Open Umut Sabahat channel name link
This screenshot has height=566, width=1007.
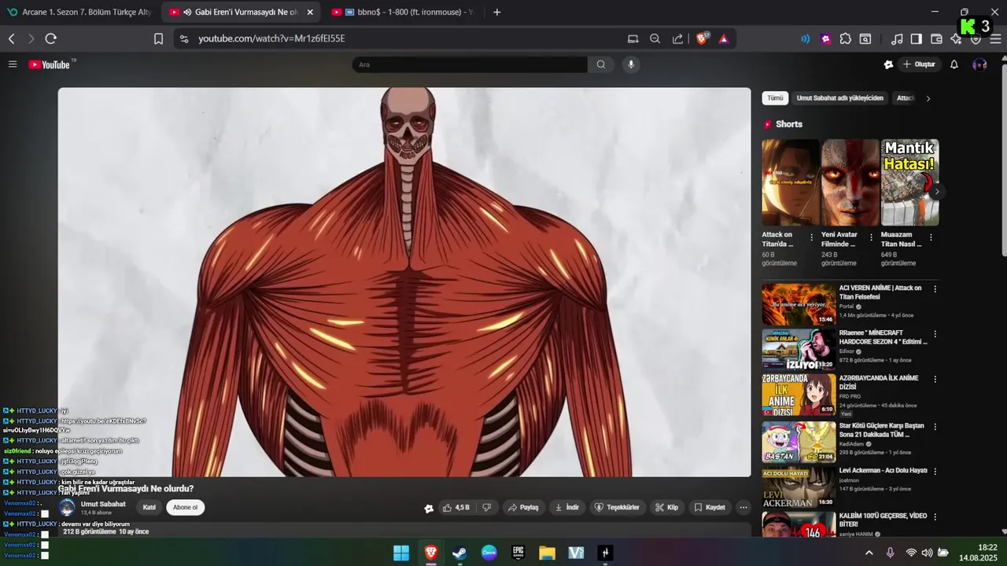(x=103, y=504)
